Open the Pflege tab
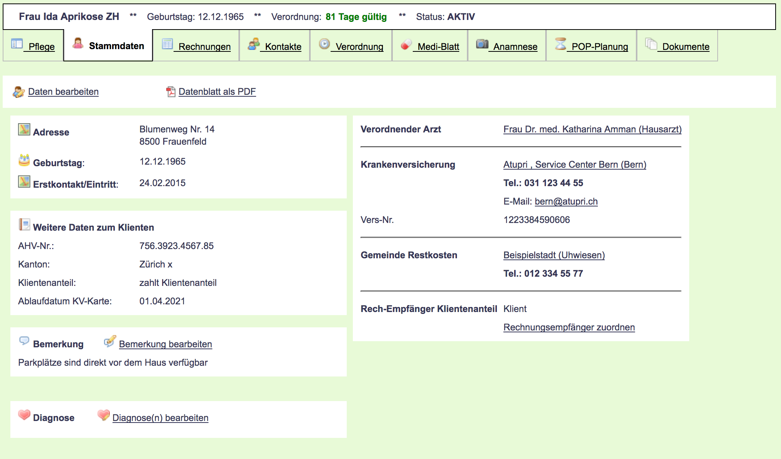 click(x=41, y=47)
